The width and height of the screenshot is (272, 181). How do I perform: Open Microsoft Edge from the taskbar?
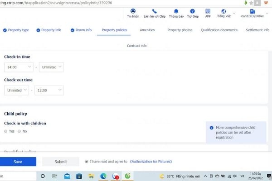103,176
